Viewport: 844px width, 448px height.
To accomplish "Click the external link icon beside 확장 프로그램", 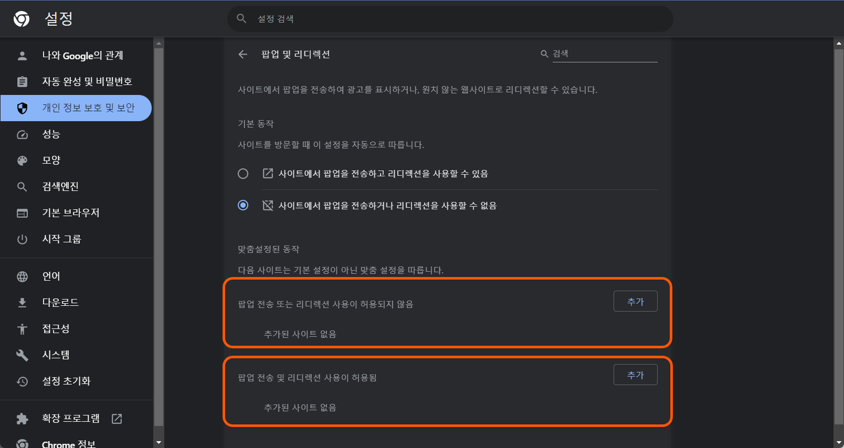I will 117,419.
